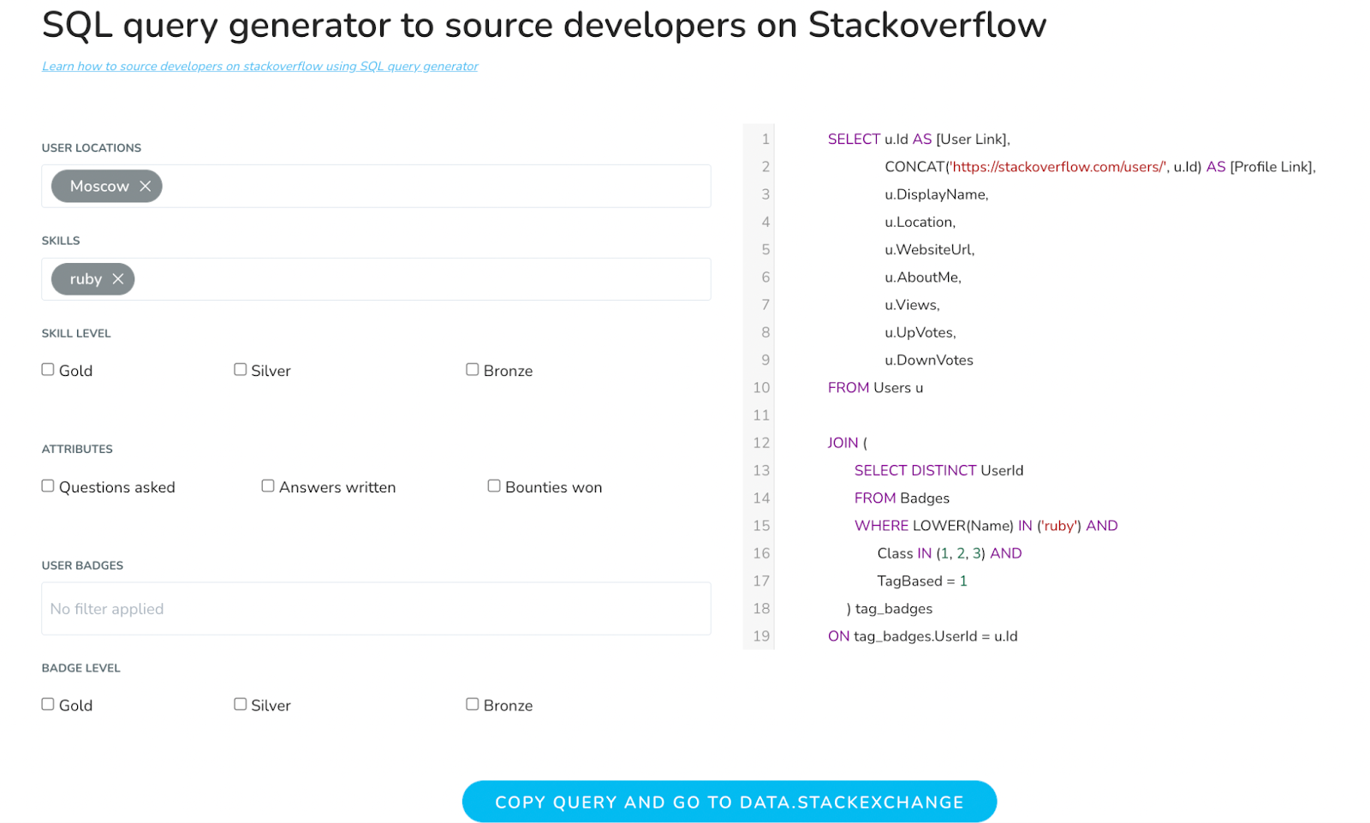The width and height of the screenshot is (1370, 823).
Task: Click line number 12 in the gutter
Action: tap(761, 443)
